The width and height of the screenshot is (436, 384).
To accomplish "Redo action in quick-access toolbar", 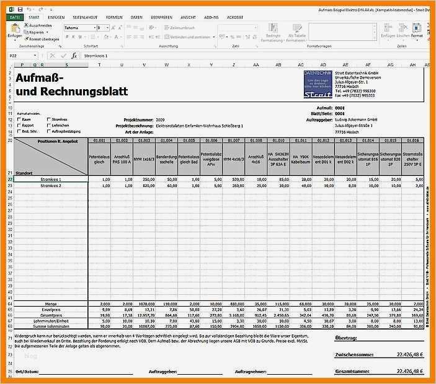I will (41, 9).
